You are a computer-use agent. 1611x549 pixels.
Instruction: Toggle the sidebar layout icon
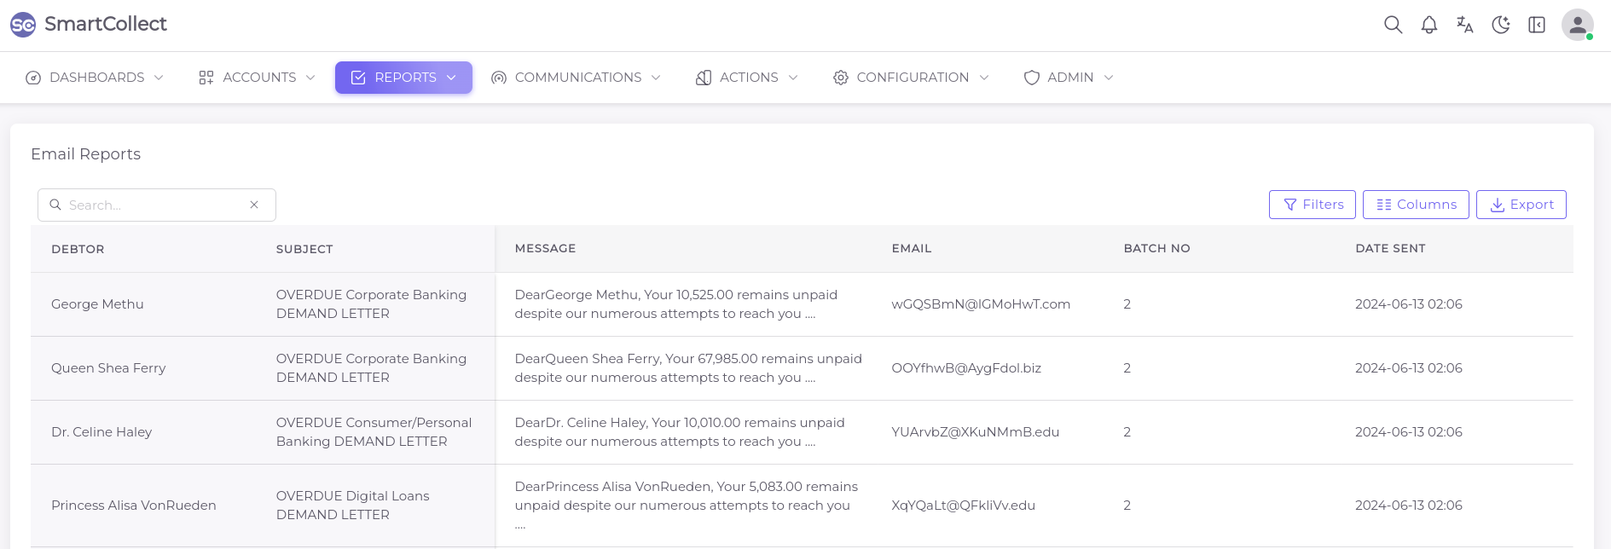point(1536,25)
